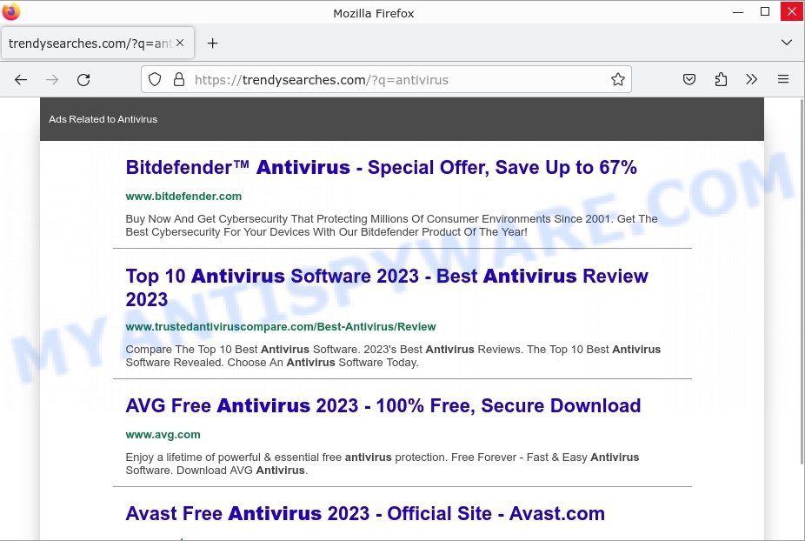The height and width of the screenshot is (541, 805).
Task: Open Firefox application hamburger menu
Action: click(783, 79)
